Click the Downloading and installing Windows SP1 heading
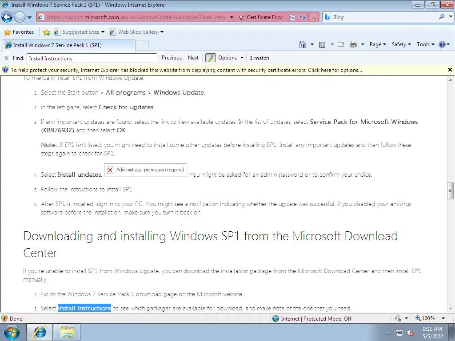This screenshot has height=341, width=455. 210,245
